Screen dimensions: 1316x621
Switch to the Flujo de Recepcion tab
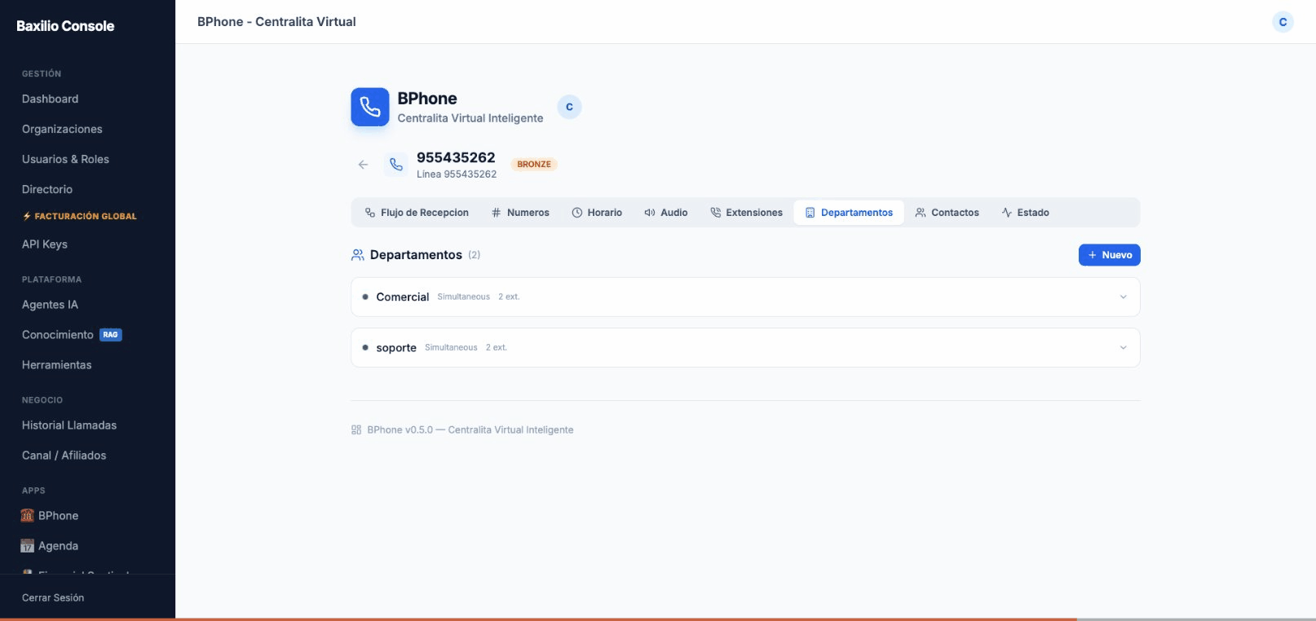417,213
